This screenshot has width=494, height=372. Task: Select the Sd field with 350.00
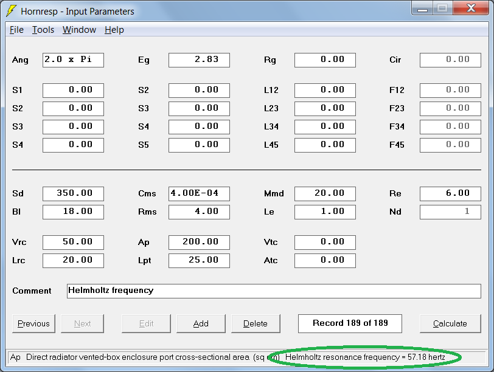(x=73, y=193)
